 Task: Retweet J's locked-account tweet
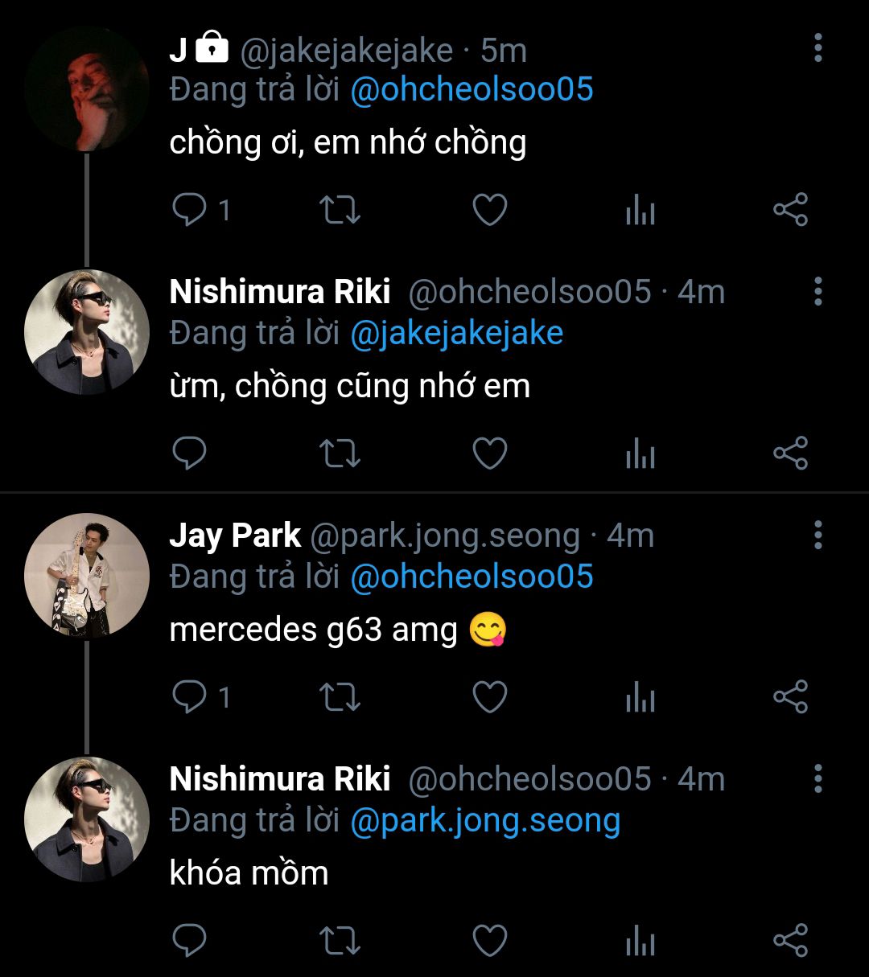[x=340, y=210]
